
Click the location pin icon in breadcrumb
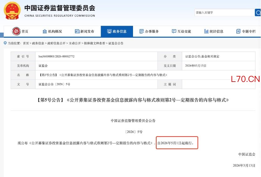[5, 43]
